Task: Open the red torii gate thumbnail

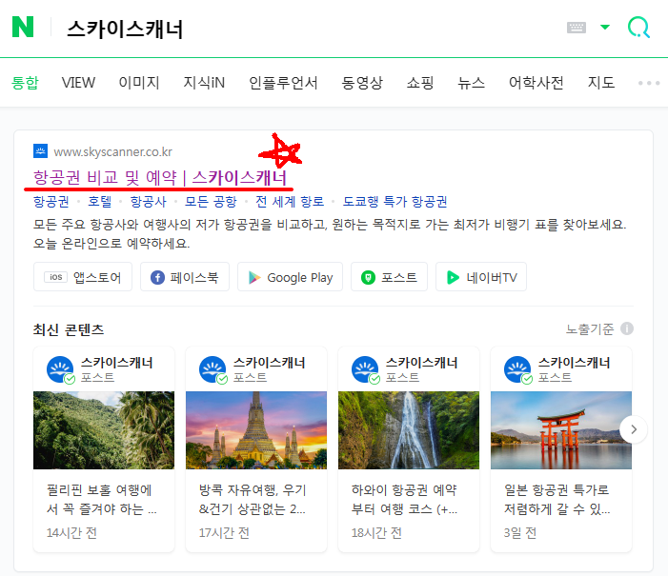Action: tap(561, 430)
